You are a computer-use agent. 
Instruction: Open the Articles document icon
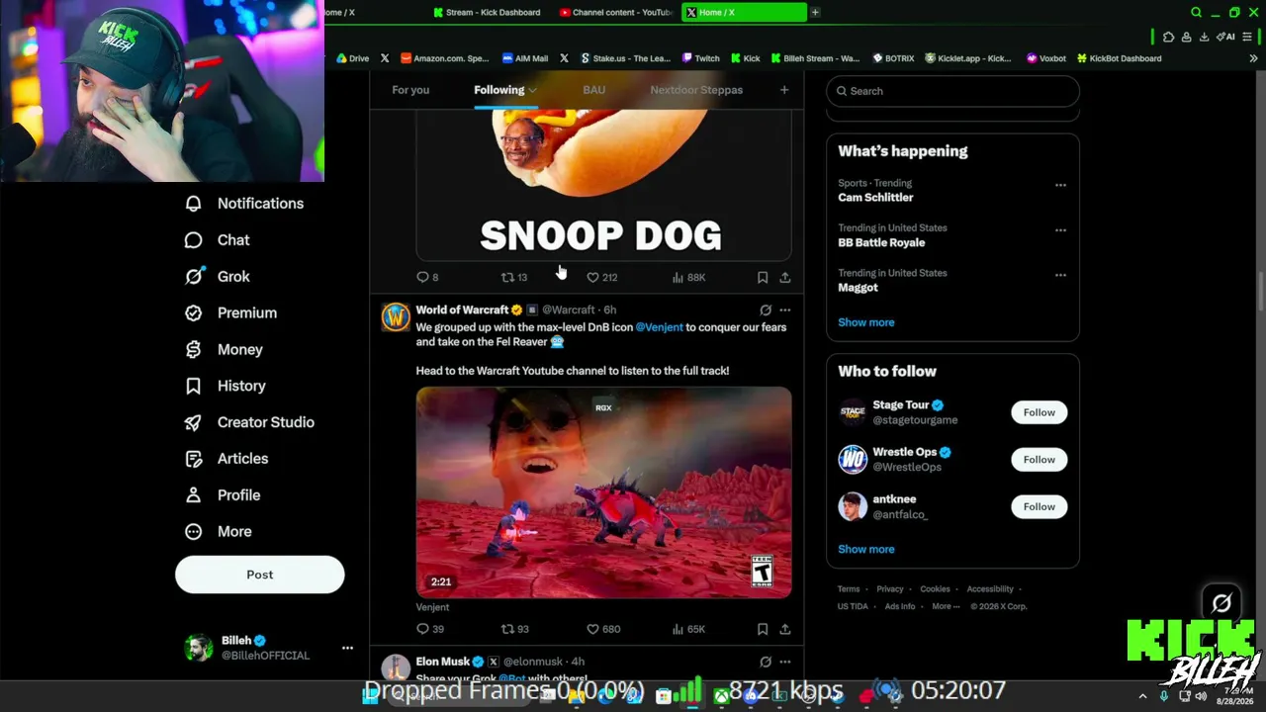(x=194, y=459)
